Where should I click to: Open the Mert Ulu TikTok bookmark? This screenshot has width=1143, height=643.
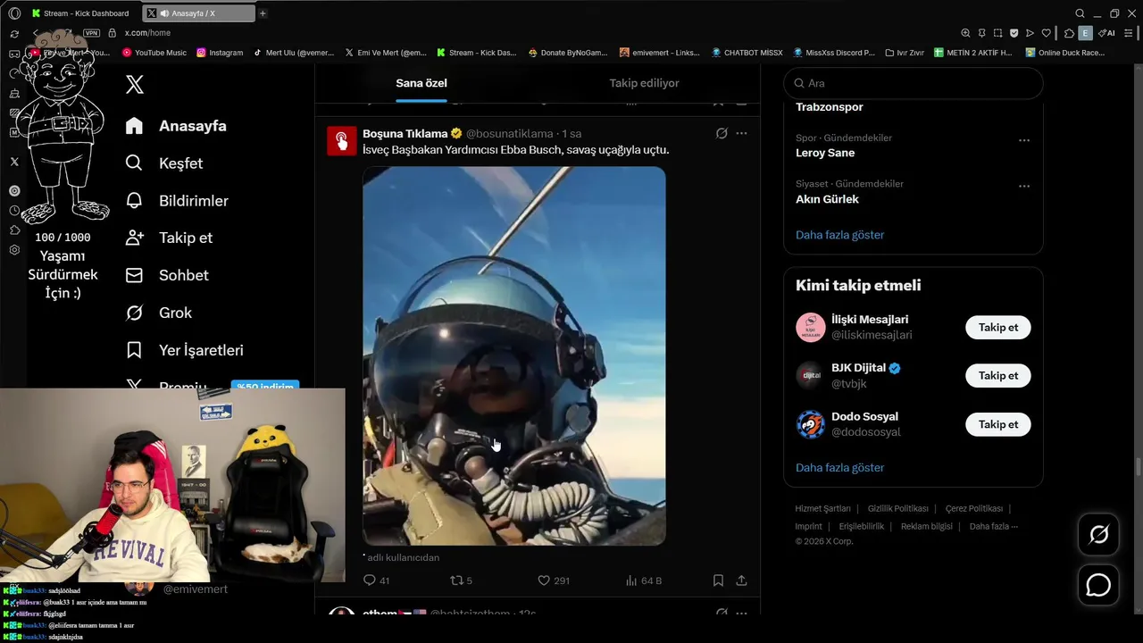point(294,53)
